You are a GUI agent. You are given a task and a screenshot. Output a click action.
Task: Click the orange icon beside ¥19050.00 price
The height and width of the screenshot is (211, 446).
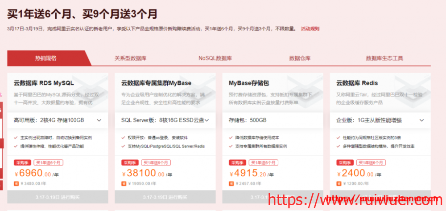[123, 183]
